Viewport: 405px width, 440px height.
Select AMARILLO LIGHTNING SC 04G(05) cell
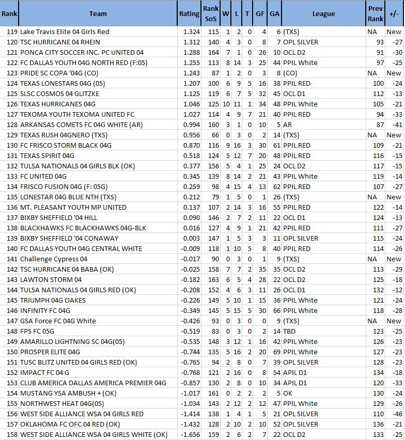(98, 341)
